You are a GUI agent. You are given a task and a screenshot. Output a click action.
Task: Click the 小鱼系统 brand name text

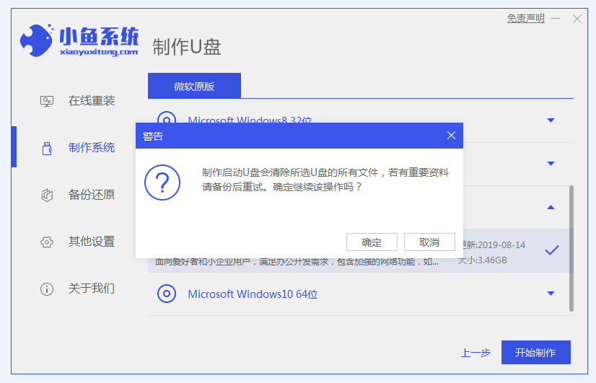click(x=99, y=37)
